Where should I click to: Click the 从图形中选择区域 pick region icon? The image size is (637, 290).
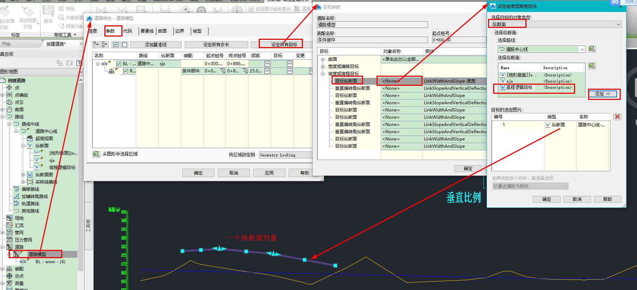pyautogui.click(x=96, y=154)
